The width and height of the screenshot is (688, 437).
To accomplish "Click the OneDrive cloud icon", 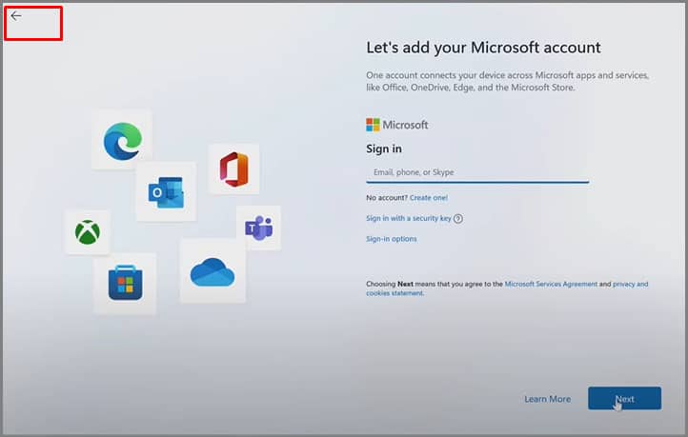I will (x=212, y=272).
